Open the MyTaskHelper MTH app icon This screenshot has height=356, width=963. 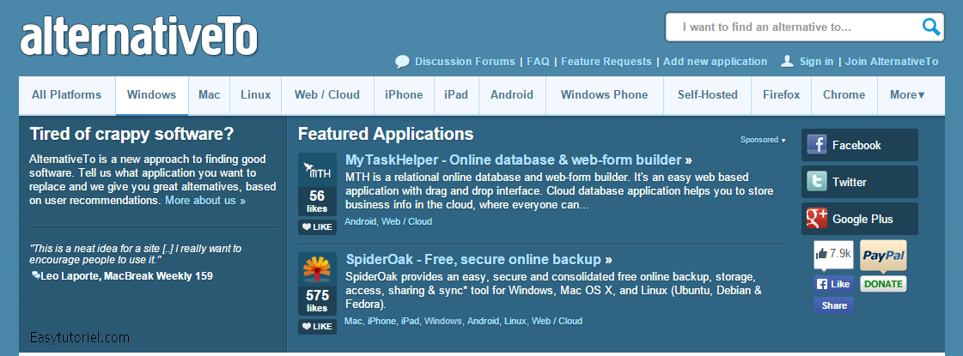[318, 169]
